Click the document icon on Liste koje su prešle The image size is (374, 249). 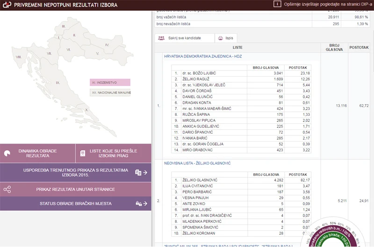tap(83, 153)
